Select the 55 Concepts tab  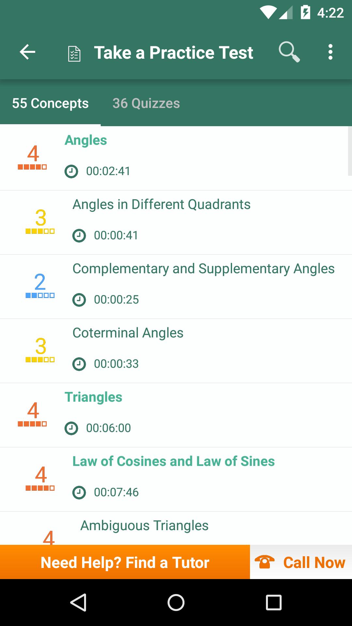[x=50, y=103]
